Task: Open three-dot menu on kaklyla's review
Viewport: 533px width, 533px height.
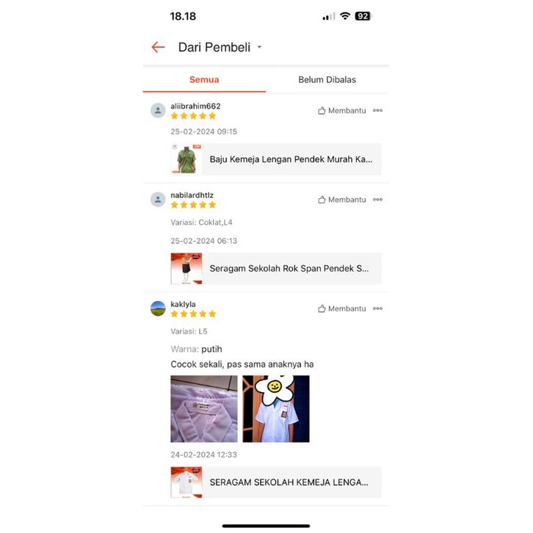Action: pos(377,308)
